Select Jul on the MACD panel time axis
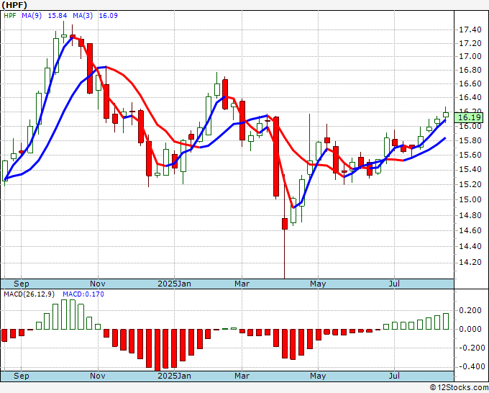The width and height of the screenshot is (489, 393). point(395,376)
